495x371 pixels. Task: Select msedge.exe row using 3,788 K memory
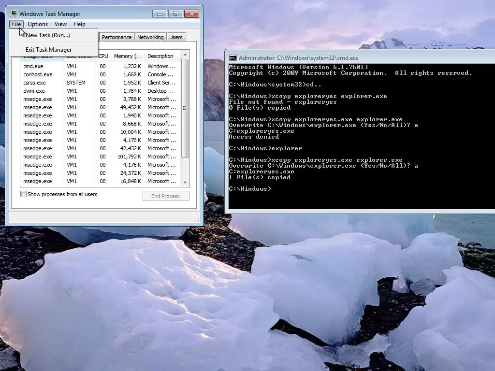[x=101, y=99]
